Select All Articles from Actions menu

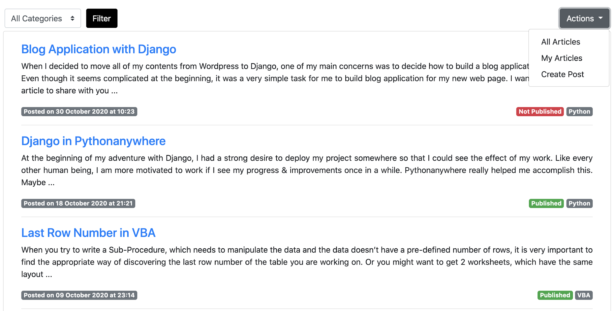(x=561, y=42)
